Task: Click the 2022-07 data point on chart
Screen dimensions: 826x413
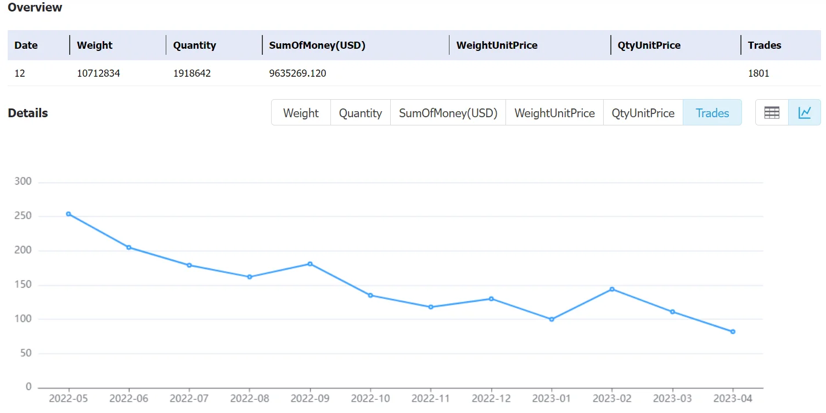Action: click(189, 265)
